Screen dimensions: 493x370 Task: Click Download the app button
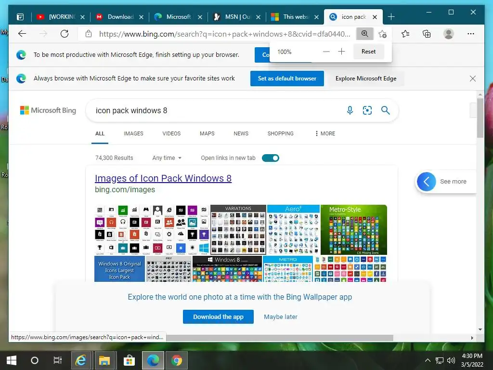(218, 317)
